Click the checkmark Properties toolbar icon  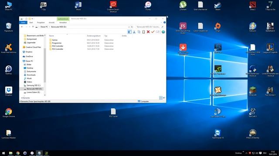153,32
